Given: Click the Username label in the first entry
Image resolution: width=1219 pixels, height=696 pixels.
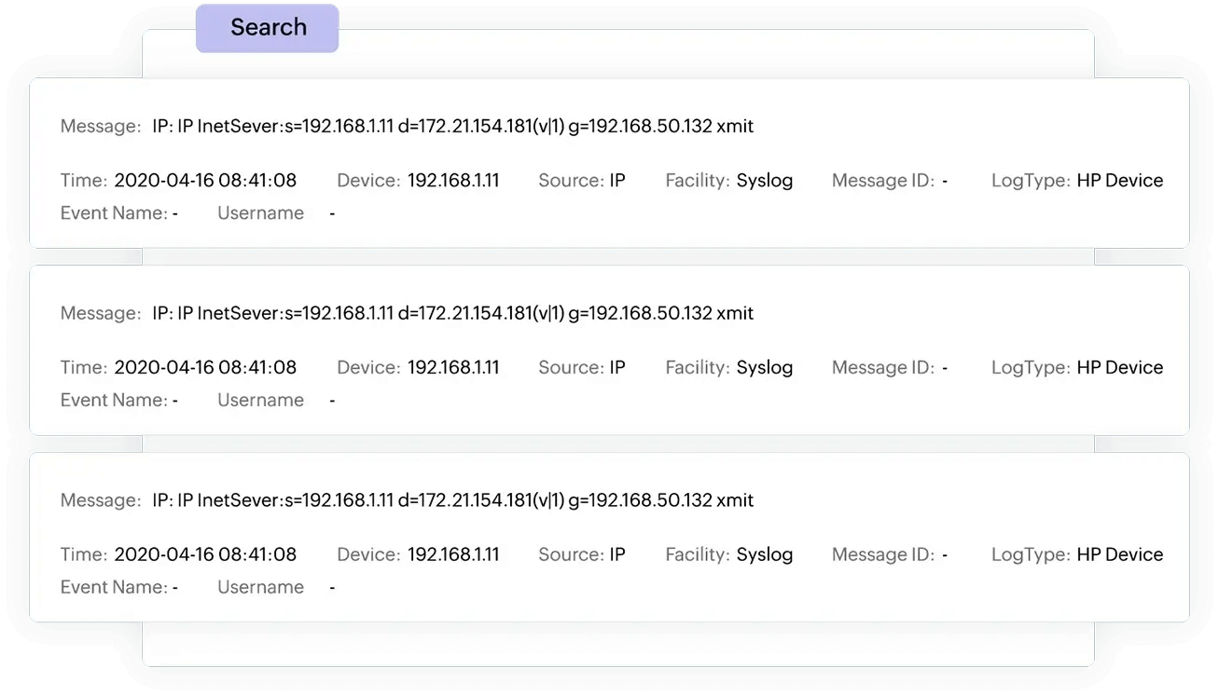Looking at the screenshot, I should point(260,213).
